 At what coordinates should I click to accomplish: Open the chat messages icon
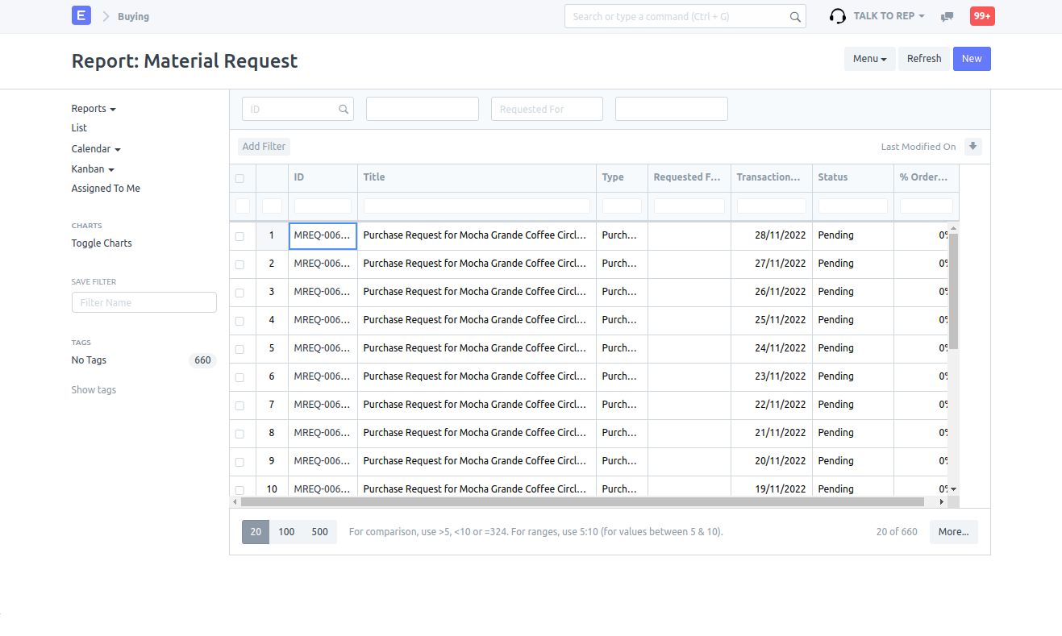click(x=947, y=16)
